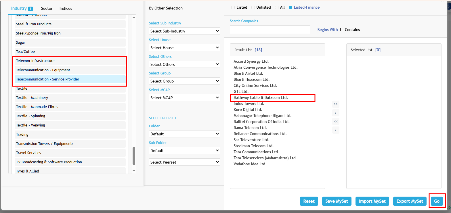Select the Listed radio option
Image resolution: width=451 pixels, height=213 pixels.
pyautogui.click(x=233, y=7)
